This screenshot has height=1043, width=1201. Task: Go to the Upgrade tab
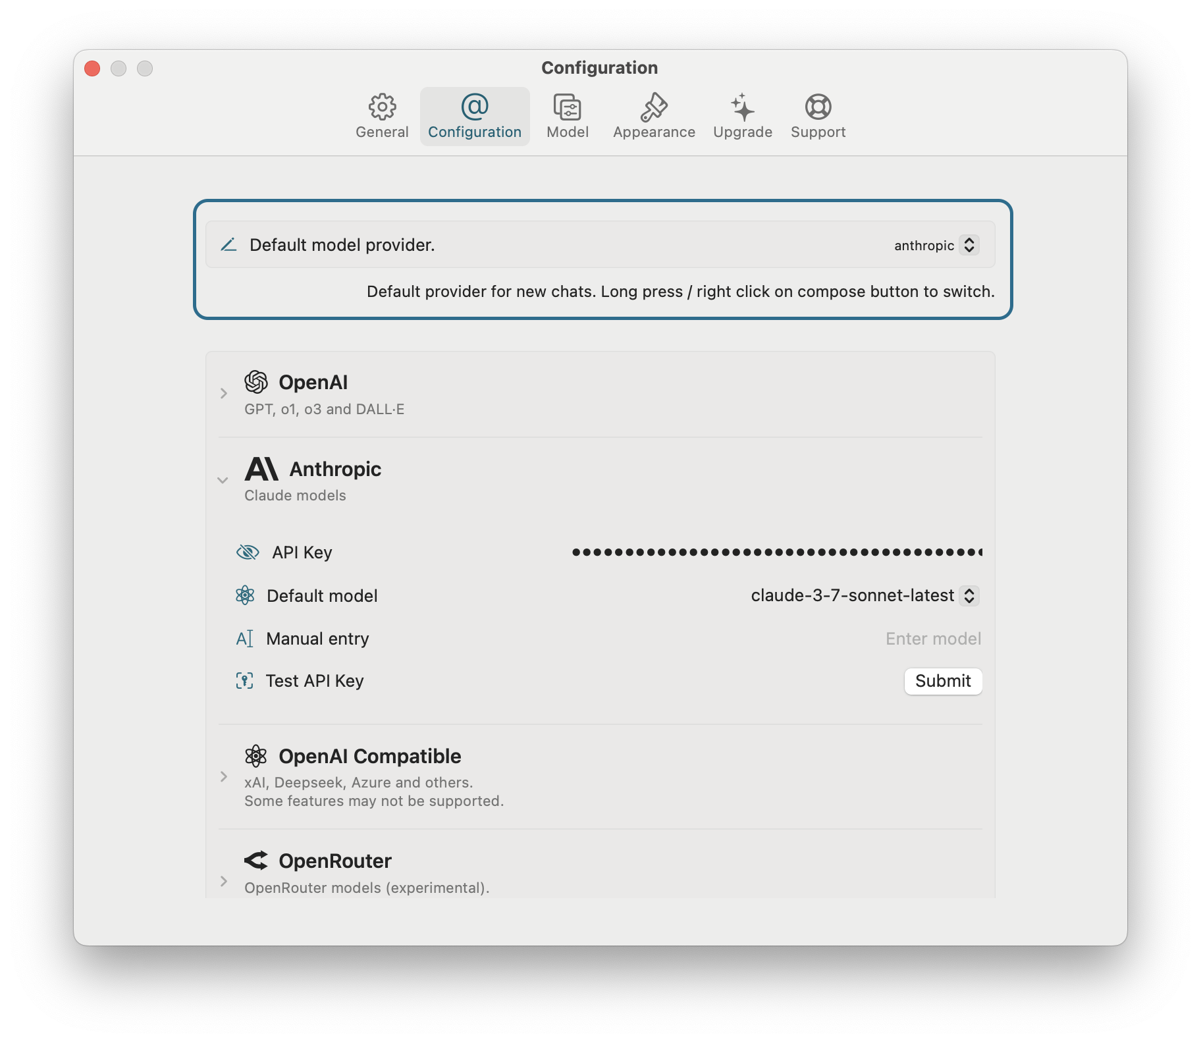tap(742, 117)
